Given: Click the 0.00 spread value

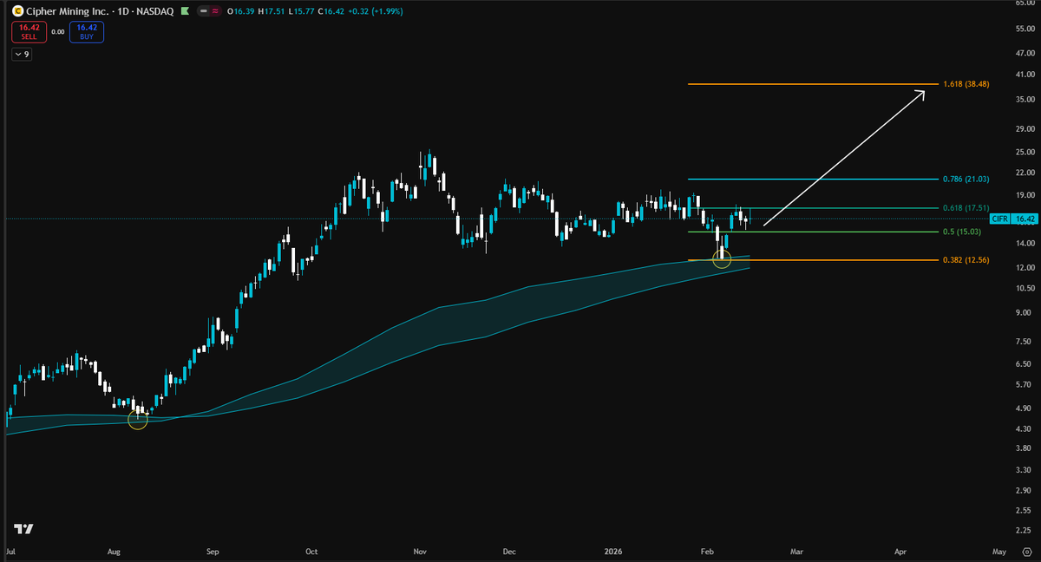Looking at the screenshot, I should [58, 32].
